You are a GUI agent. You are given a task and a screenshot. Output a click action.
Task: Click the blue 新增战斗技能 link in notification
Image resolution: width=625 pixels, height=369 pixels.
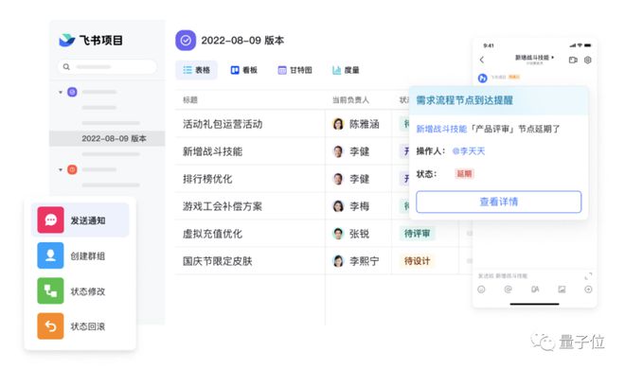click(x=441, y=129)
